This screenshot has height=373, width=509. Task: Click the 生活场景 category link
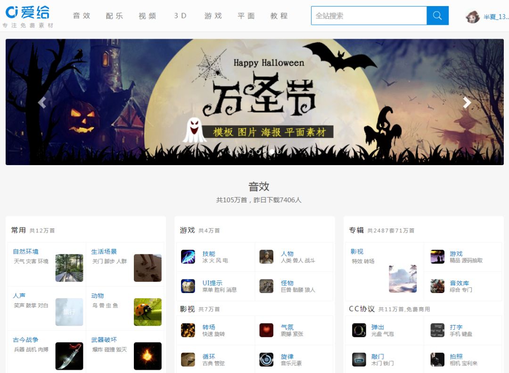point(104,252)
